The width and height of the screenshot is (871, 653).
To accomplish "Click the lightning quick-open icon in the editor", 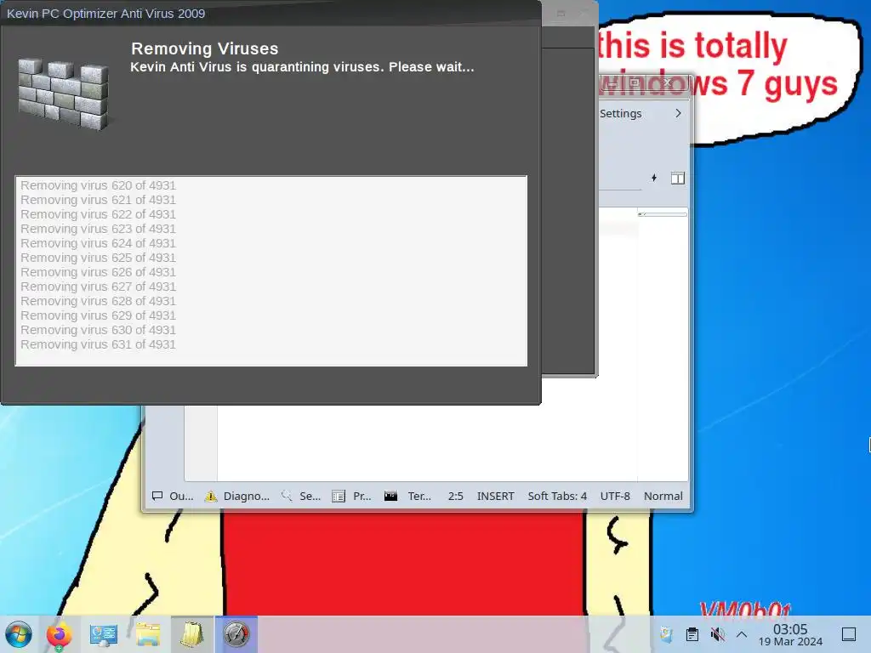I will (x=654, y=178).
